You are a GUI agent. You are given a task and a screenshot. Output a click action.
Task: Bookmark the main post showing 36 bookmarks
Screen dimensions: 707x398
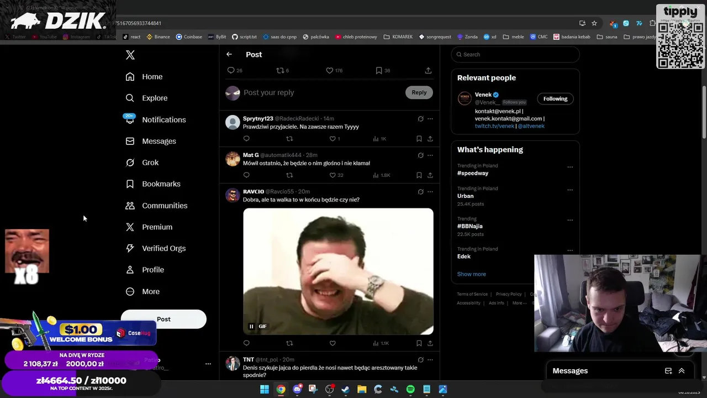(379, 70)
